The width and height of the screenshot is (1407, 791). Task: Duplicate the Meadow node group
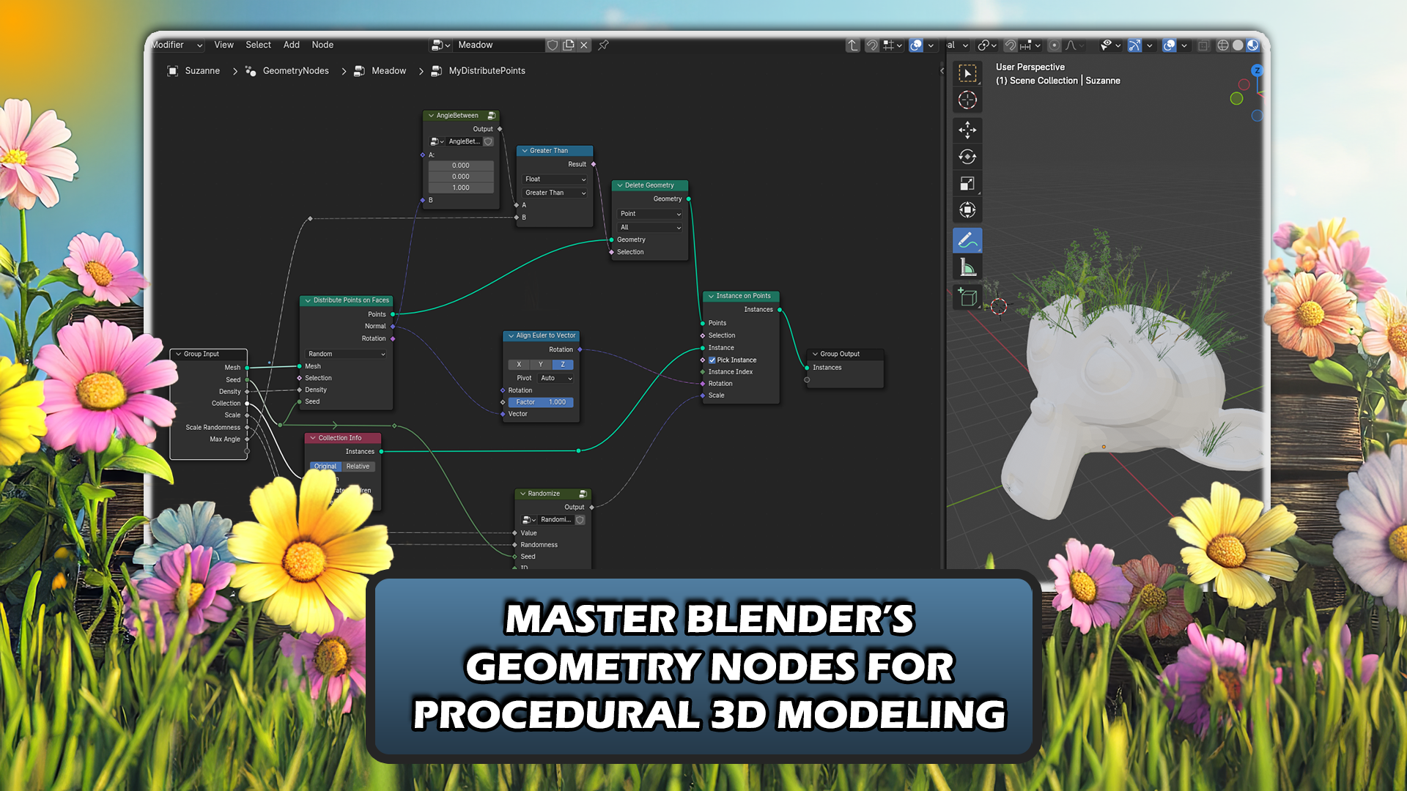tap(569, 45)
